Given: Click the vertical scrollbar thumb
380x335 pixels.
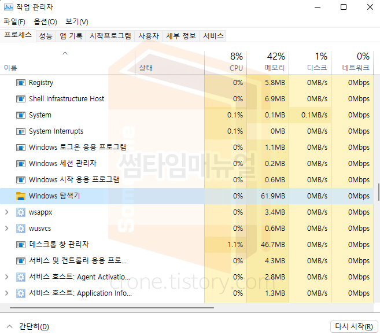Looking at the screenshot, I should (x=378, y=192).
